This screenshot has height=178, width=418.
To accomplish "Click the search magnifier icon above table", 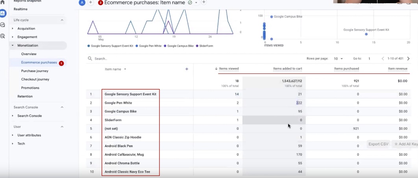I will tap(90, 59).
